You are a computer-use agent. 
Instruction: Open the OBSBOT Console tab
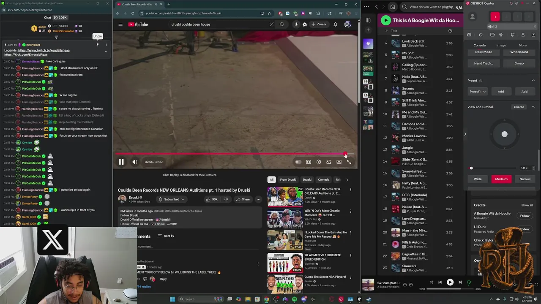[479, 45]
